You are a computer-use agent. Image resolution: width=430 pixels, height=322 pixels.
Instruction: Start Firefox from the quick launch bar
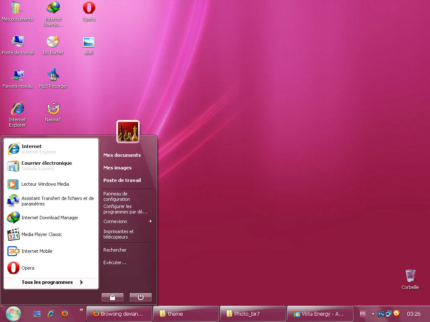tap(65, 313)
